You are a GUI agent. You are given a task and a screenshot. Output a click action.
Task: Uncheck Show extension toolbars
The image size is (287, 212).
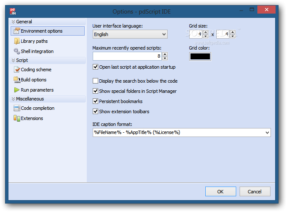tap(95, 112)
